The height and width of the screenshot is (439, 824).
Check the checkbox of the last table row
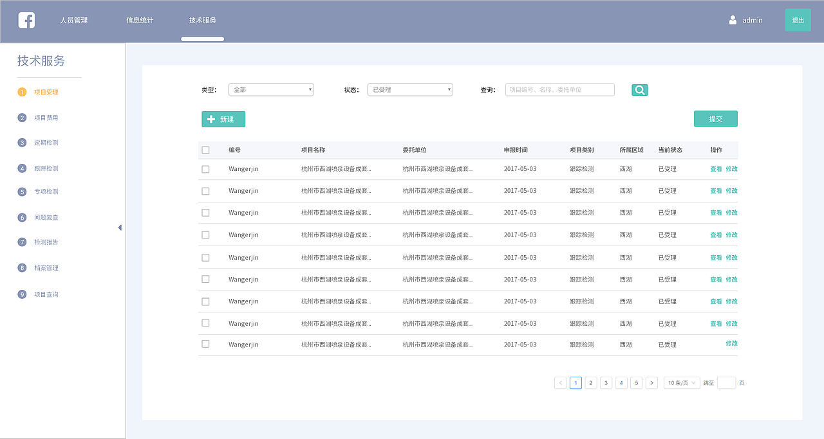pyautogui.click(x=205, y=345)
